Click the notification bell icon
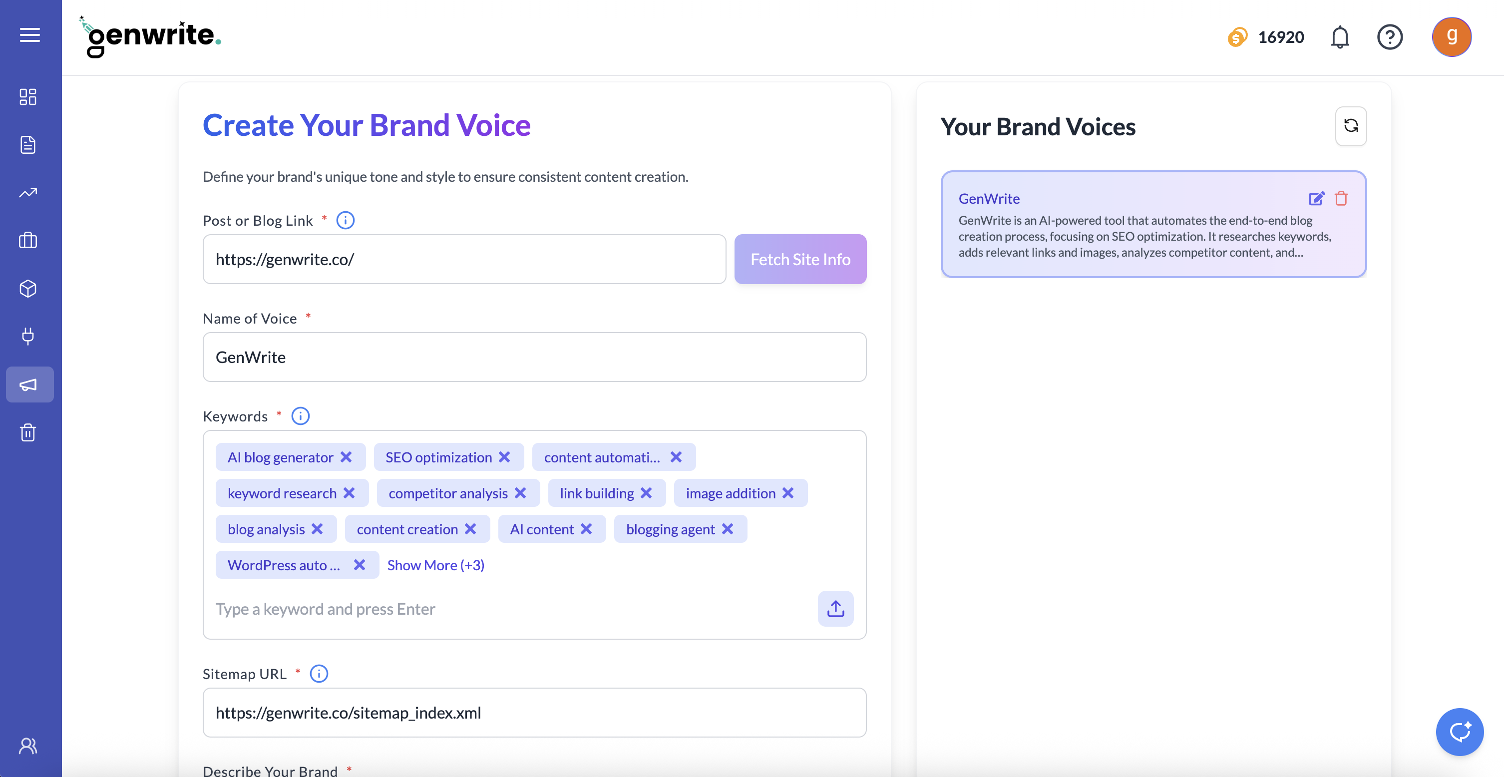Image resolution: width=1504 pixels, height=777 pixels. click(x=1339, y=37)
